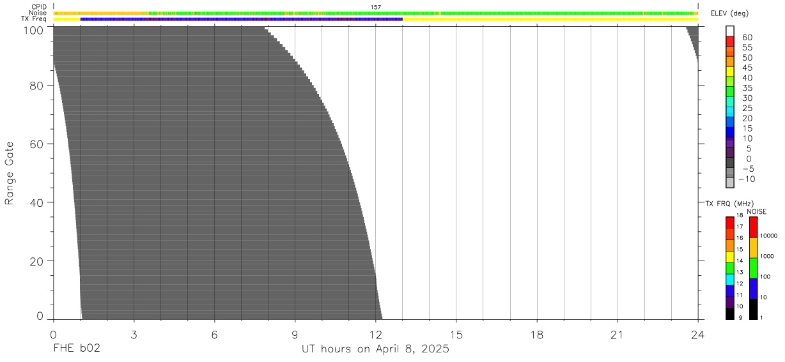This screenshot has width=785, height=362.
Task: Click the white top swatch of ELEV colorbar
Action: pyautogui.click(x=730, y=31)
